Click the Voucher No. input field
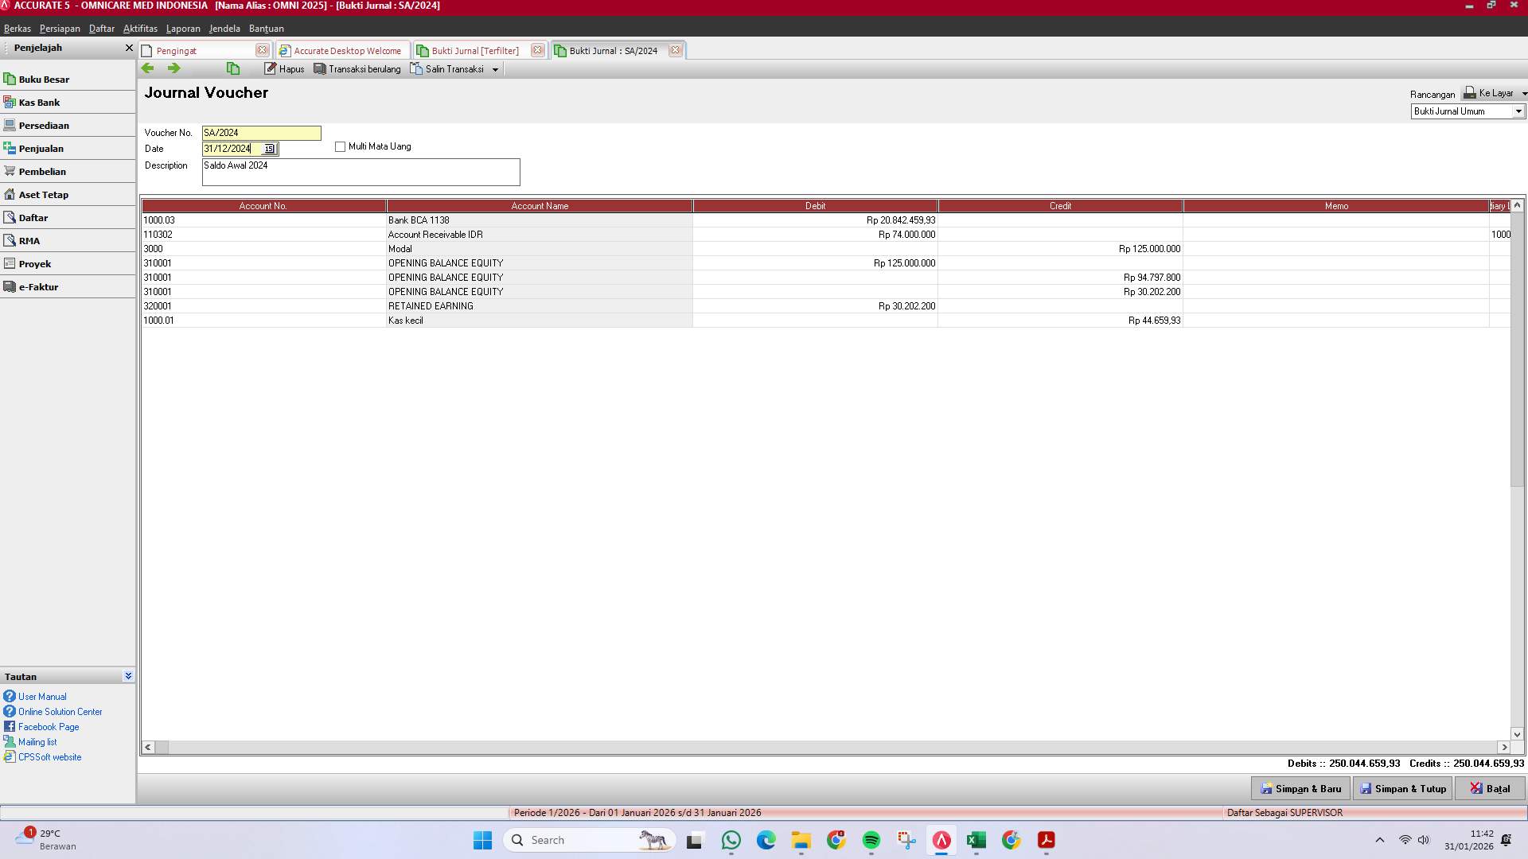1528x859 pixels. coord(261,133)
